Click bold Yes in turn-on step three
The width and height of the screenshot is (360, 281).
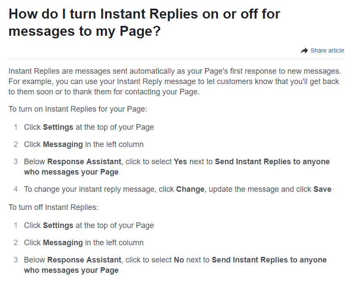pos(180,162)
